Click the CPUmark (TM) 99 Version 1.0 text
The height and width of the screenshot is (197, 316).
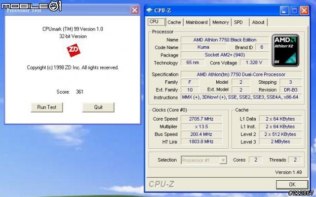click(73, 29)
